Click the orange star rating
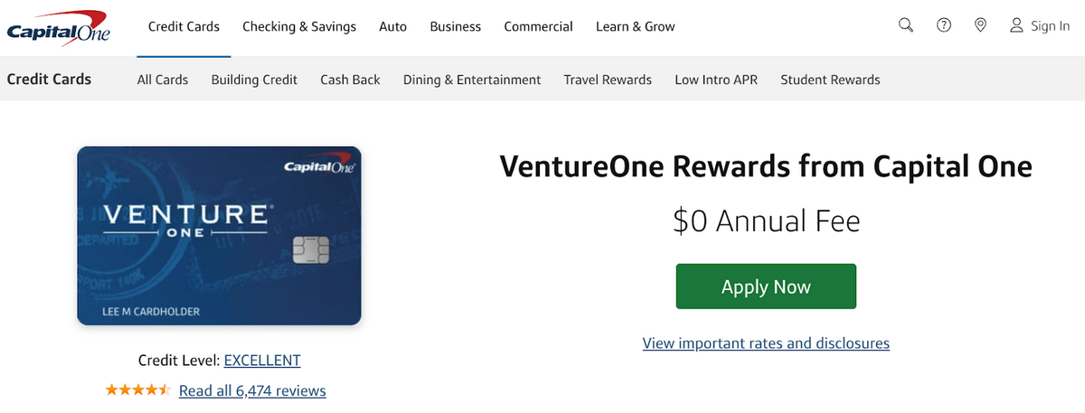 pos(137,390)
